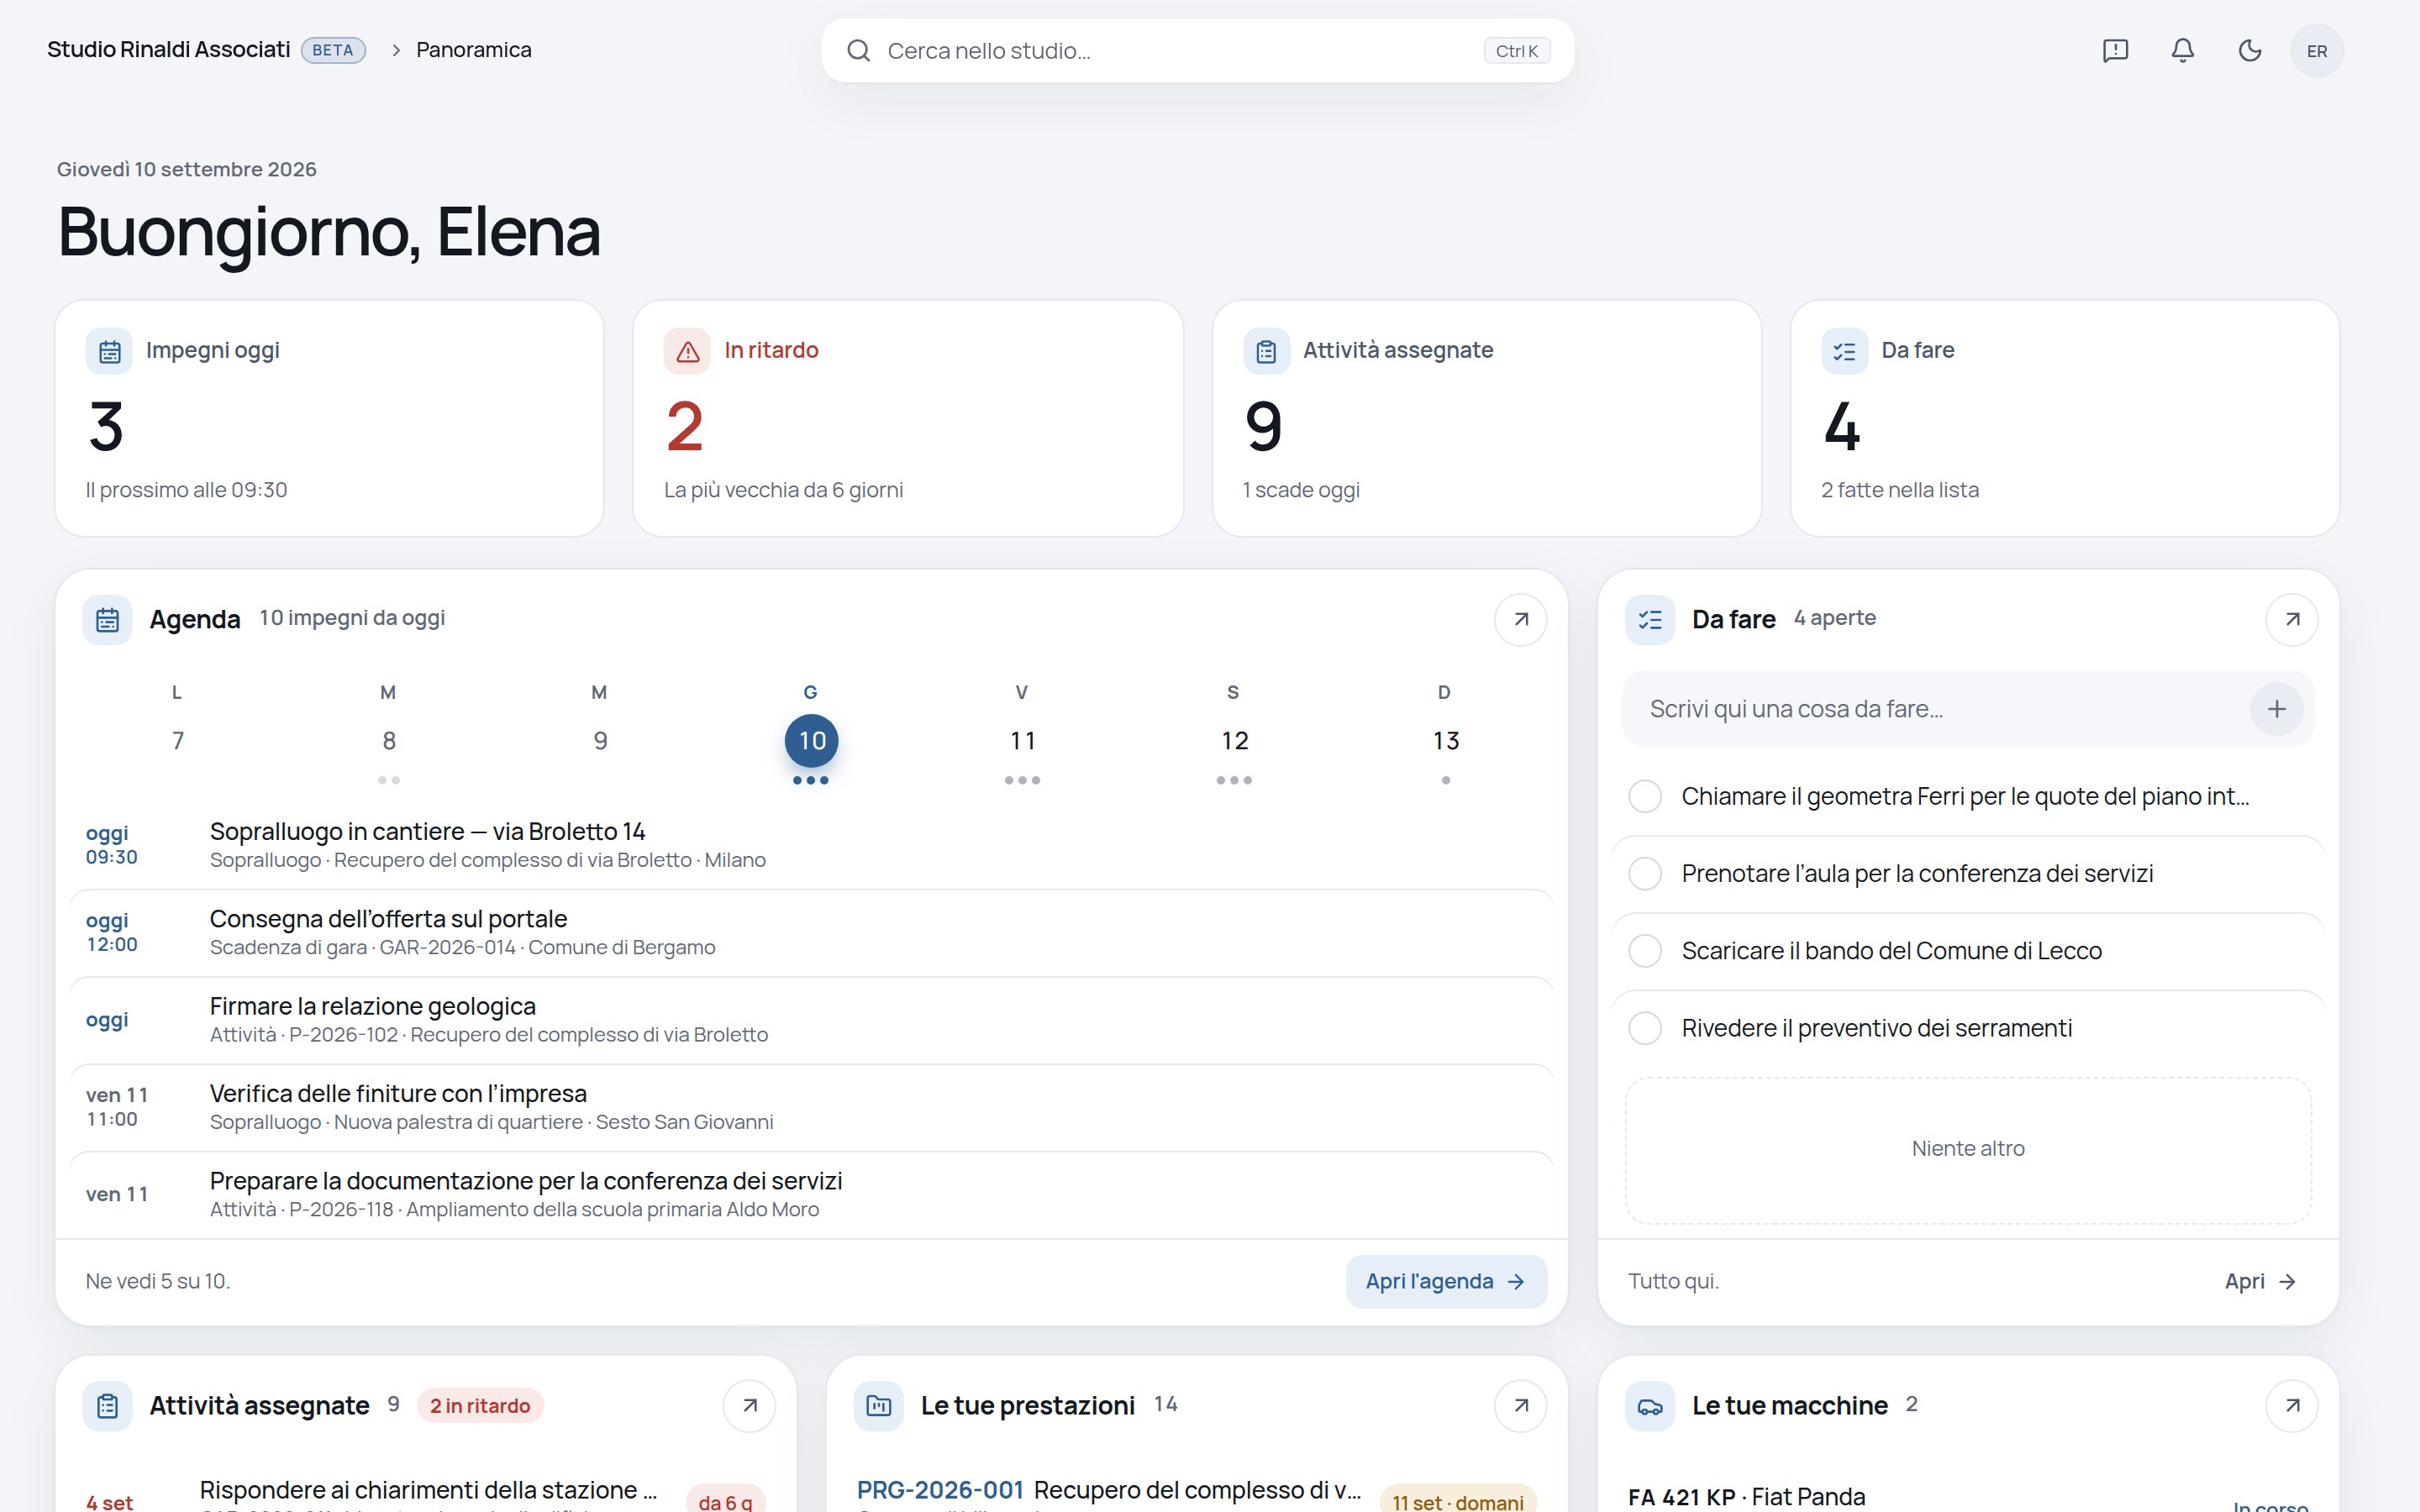Expand the Da fare panel with its arrow icon
Image resolution: width=2420 pixels, height=1512 pixels.
point(2292,620)
